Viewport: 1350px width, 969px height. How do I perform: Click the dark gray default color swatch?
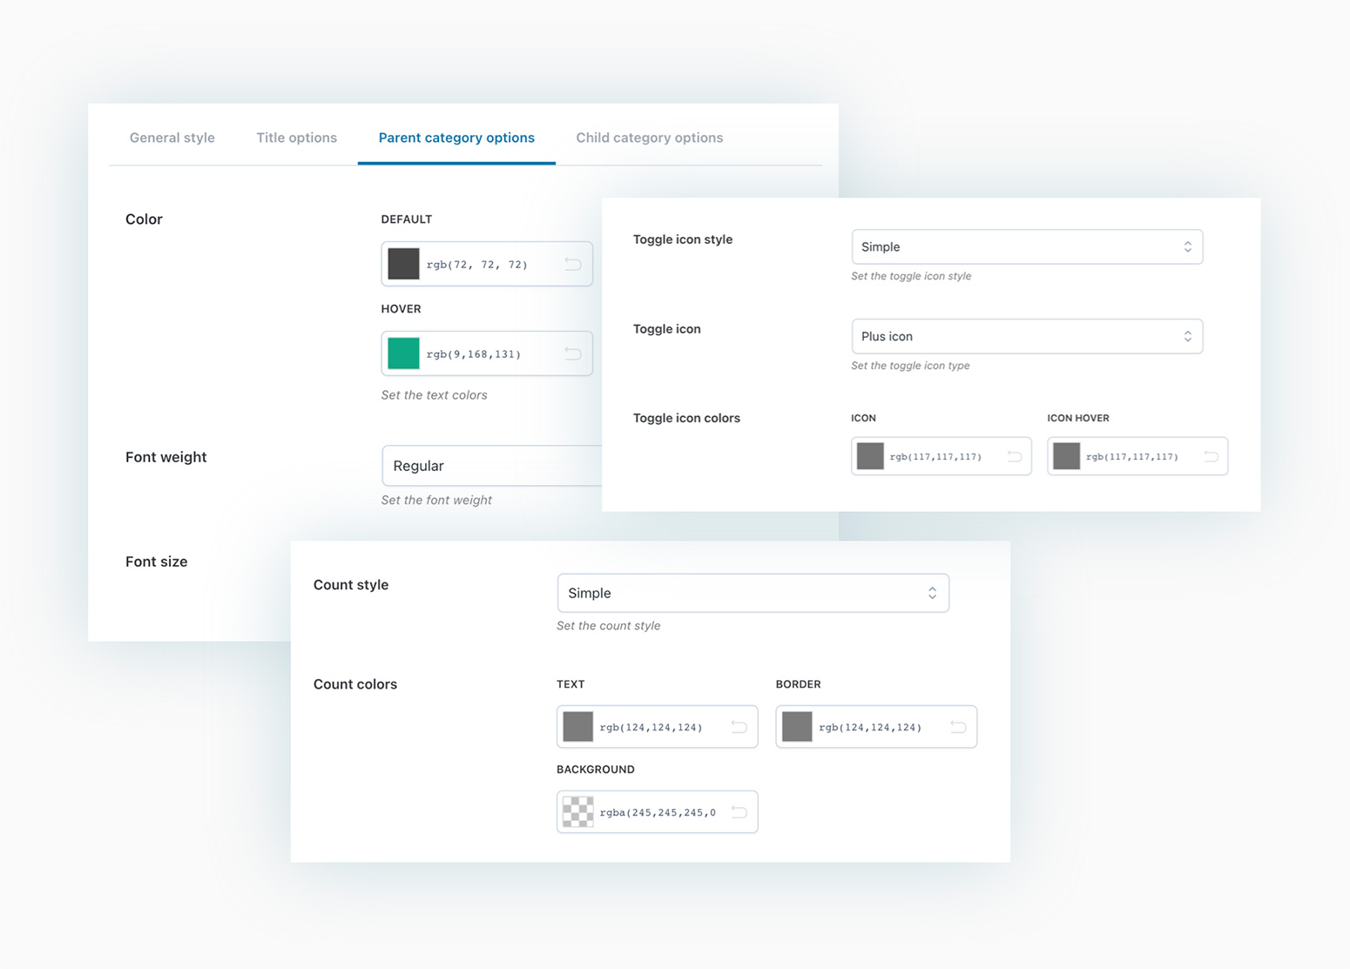click(403, 264)
